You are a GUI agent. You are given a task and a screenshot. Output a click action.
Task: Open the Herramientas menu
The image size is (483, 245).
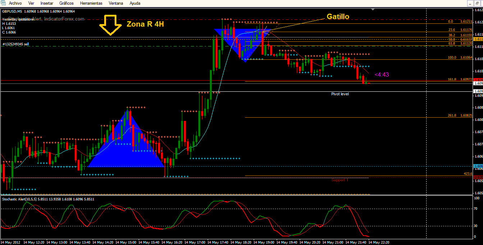[x=91, y=3]
